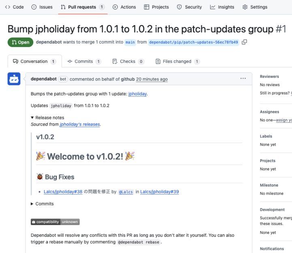Open the Security tab
292x253 pixels.
189,7
